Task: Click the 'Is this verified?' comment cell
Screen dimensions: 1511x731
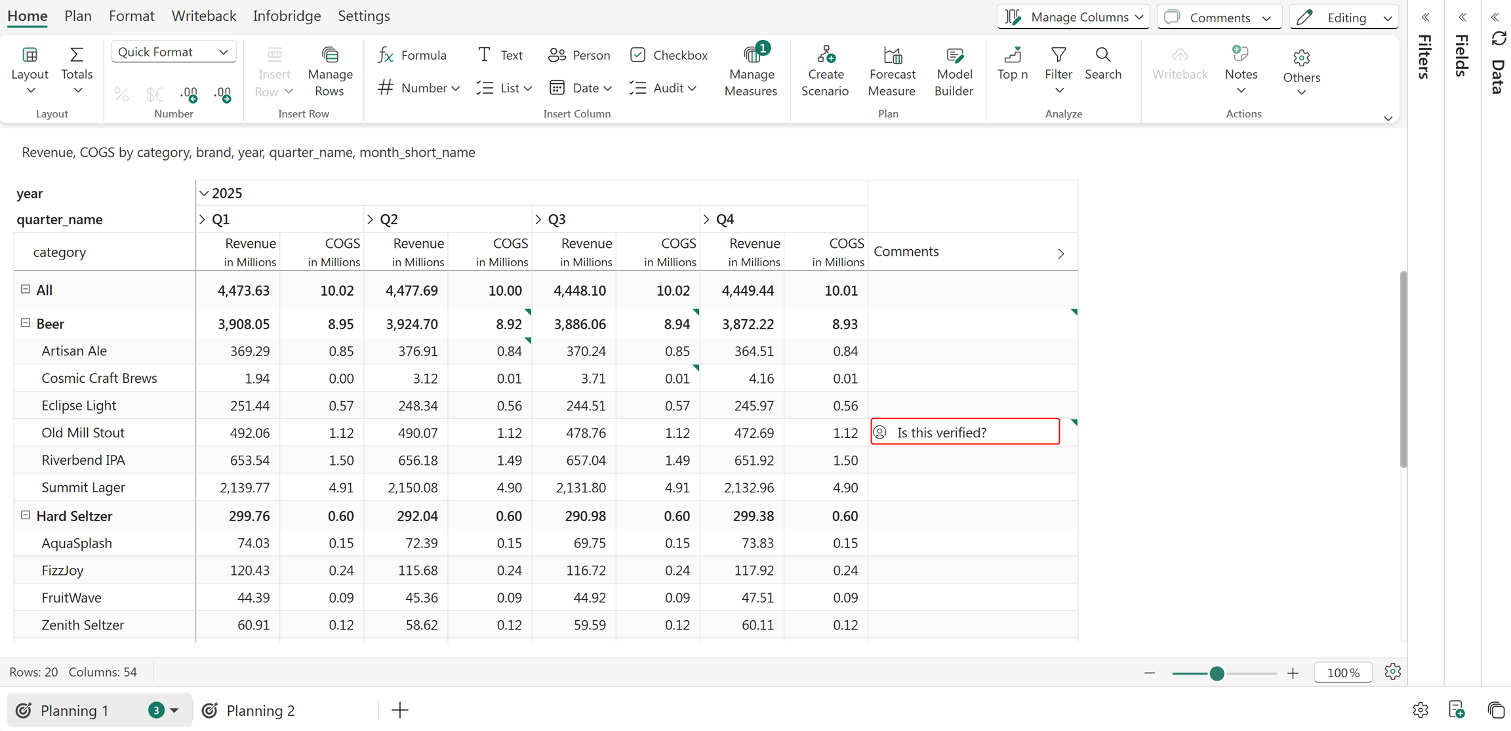Action: 965,432
